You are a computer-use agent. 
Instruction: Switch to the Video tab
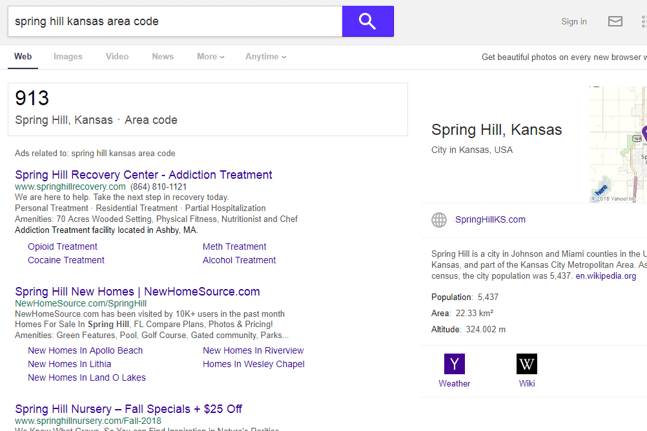coord(117,57)
